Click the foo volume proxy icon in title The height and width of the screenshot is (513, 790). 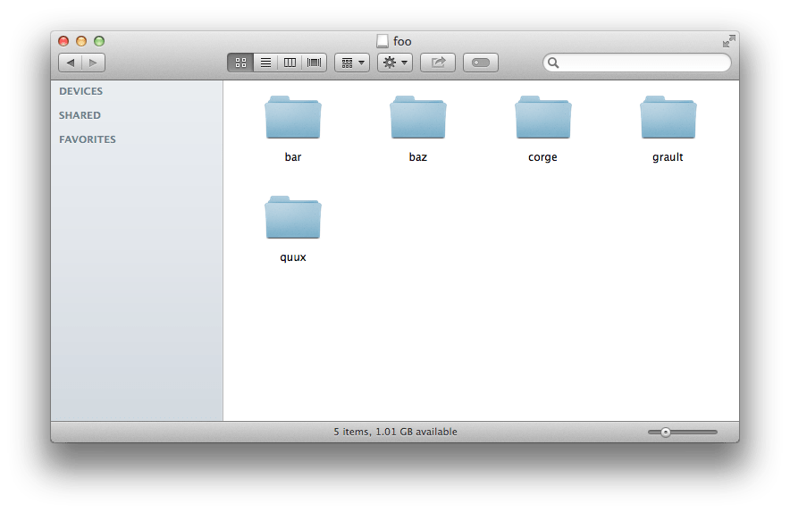tap(382, 41)
